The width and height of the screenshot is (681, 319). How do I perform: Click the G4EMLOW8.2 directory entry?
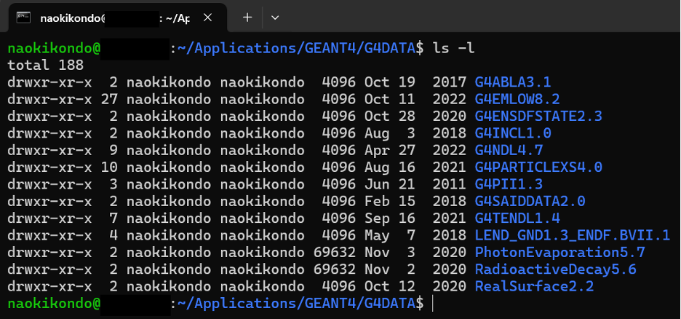[517, 99]
